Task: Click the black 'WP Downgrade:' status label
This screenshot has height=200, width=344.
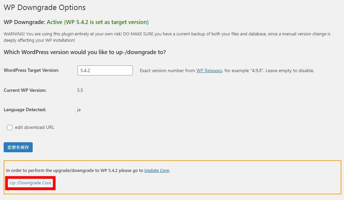Action: click(24, 22)
